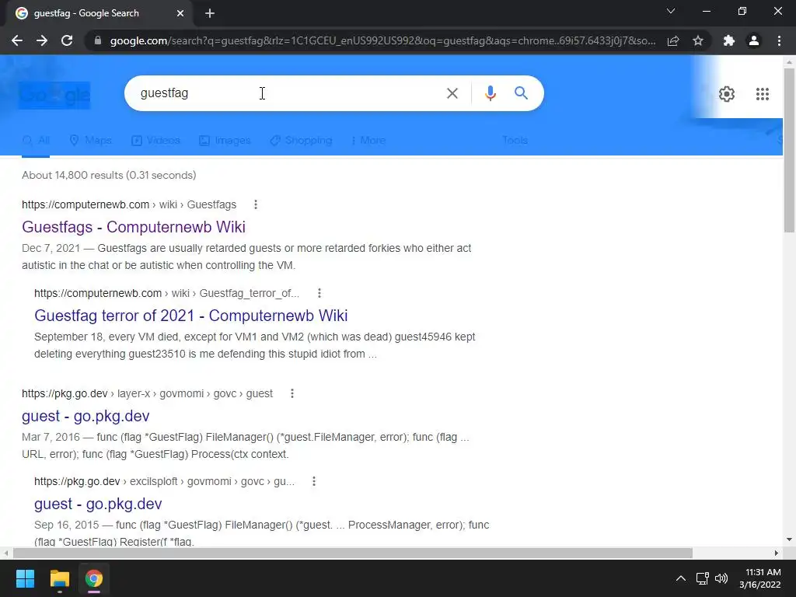796x597 pixels.
Task: Click the horizontal page scrollbar
Action: 353,553
